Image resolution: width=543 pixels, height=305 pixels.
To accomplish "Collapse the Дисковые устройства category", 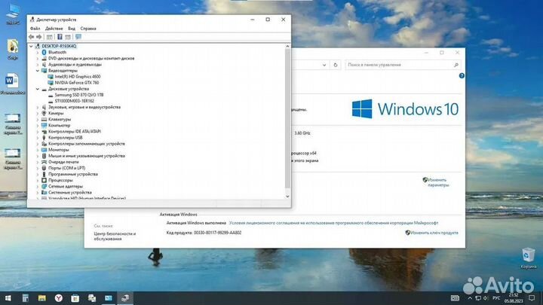I will click(x=37, y=89).
